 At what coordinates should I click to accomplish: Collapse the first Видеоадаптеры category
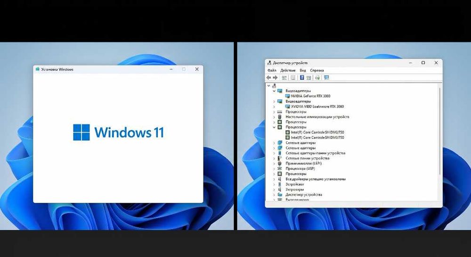(x=274, y=91)
